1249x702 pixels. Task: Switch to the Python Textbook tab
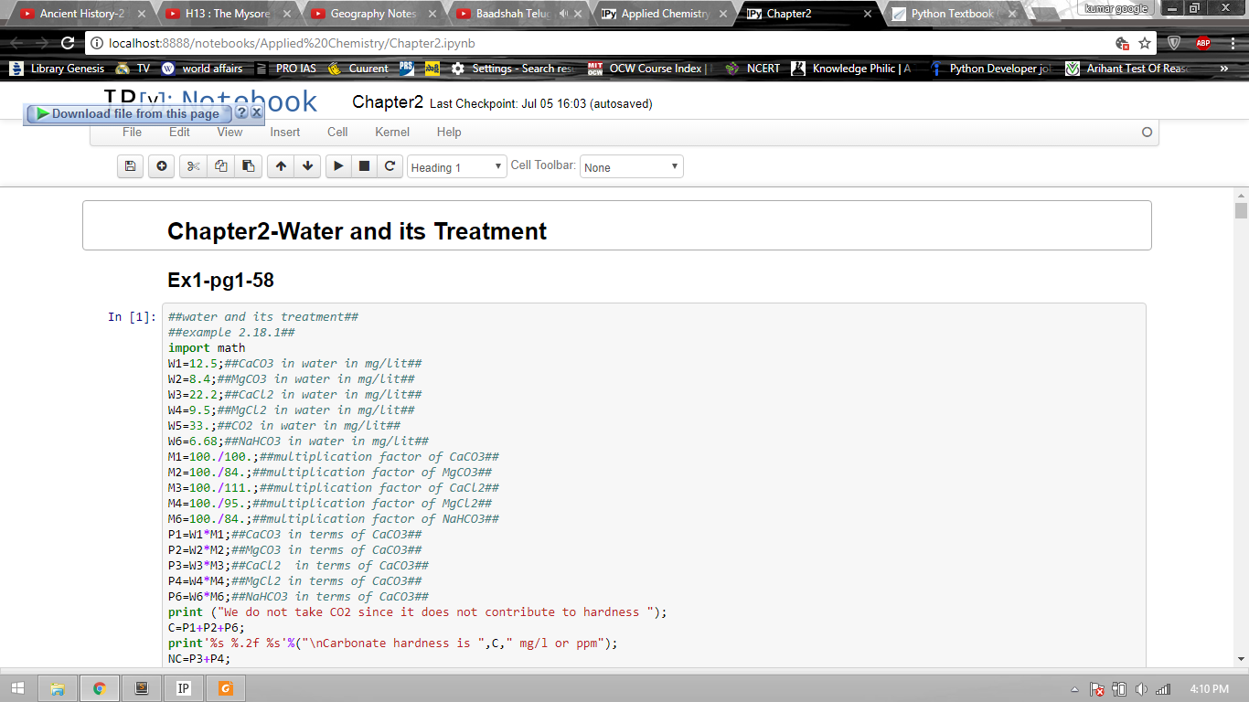(951, 14)
